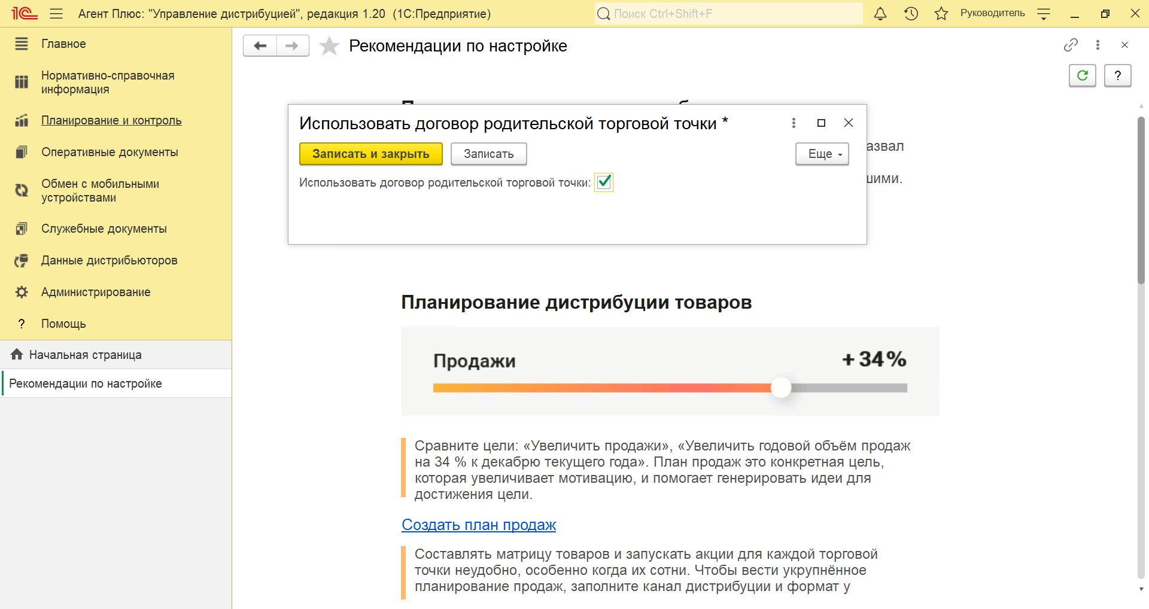
Task: Click Записать button
Action: pyautogui.click(x=488, y=154)
